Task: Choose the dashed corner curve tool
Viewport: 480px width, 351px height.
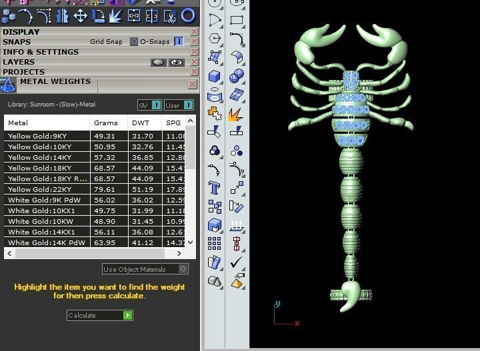Action: 44,16
